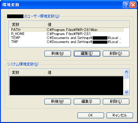
Task: Click 値 column header in system list
Action: point(84,73)
